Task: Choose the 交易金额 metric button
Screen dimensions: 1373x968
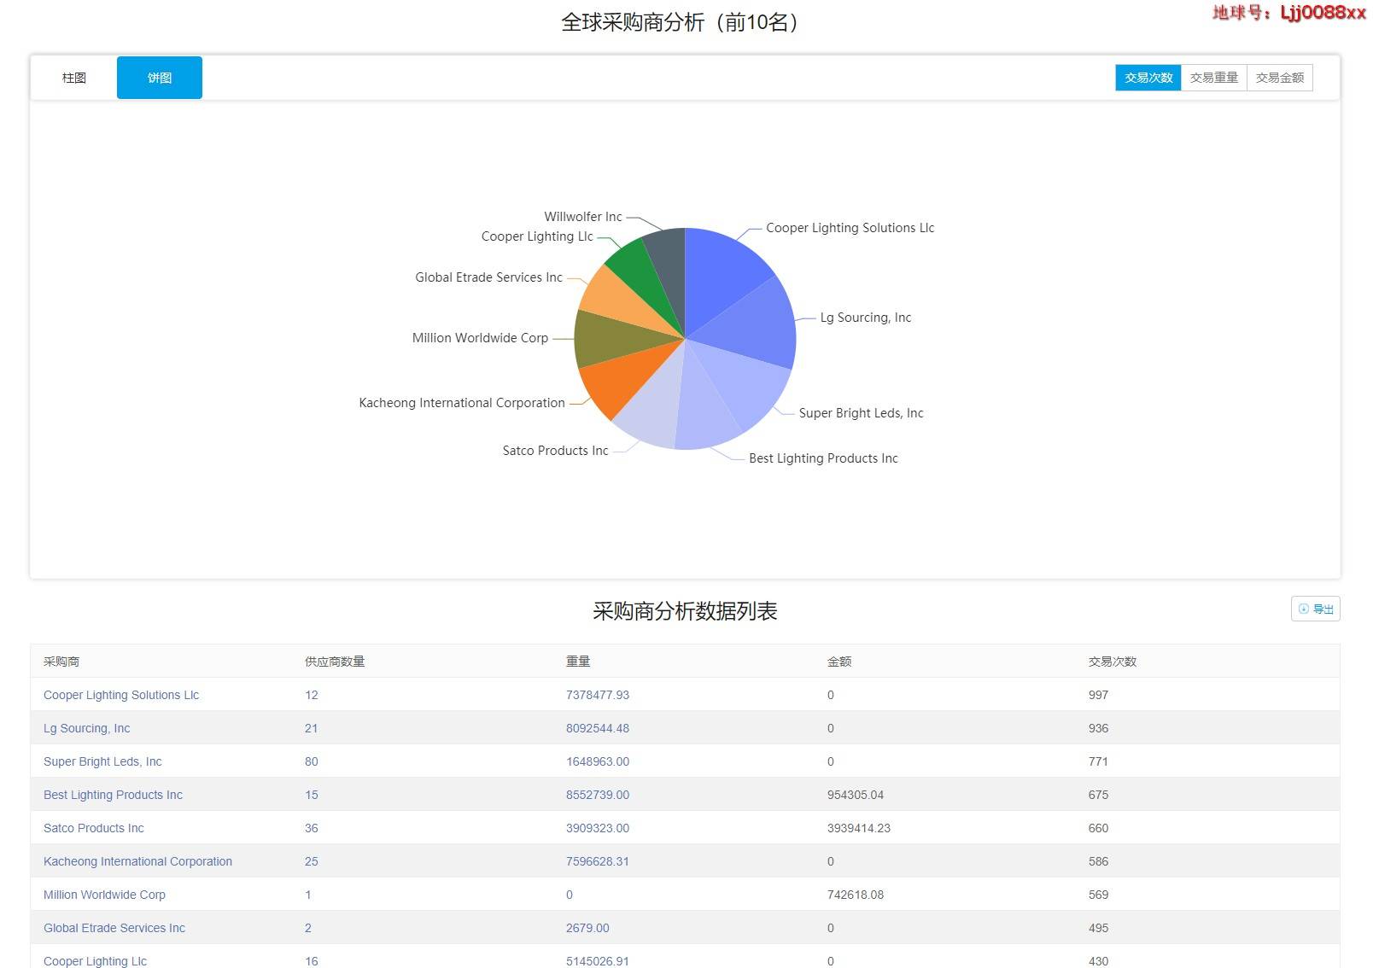Action: point(1280,78)
